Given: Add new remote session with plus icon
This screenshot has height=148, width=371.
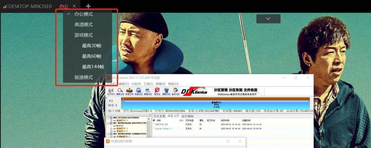Looking at the screenshot, I should [x=88, y=6].
